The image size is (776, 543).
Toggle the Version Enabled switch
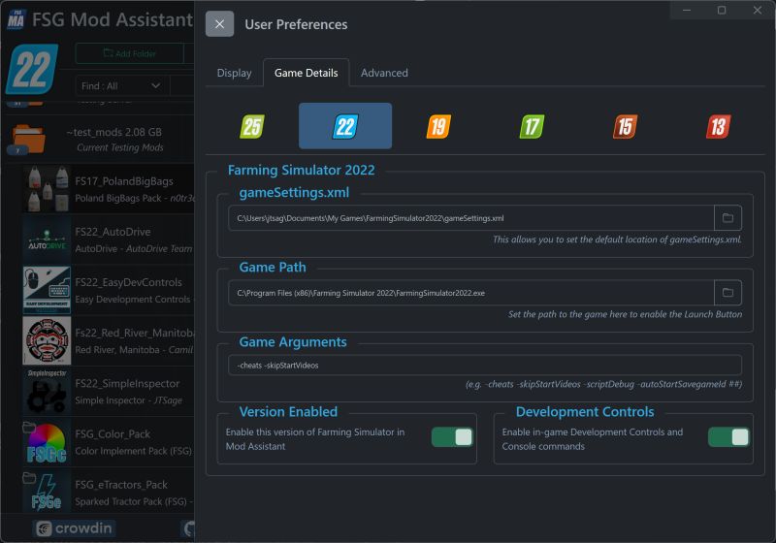point(452,437)
